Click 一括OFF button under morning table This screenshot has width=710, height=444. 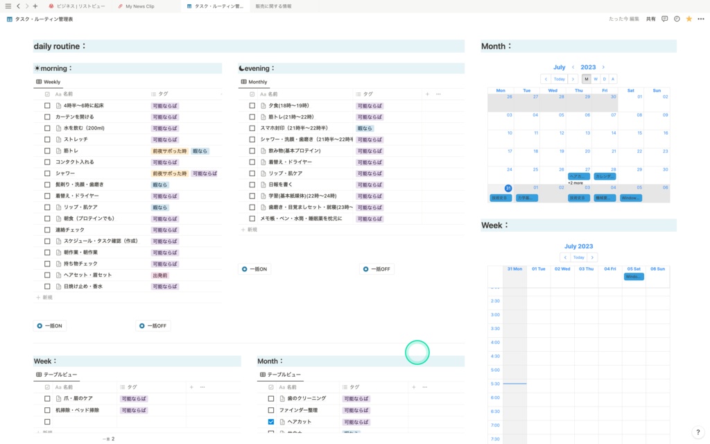pos(153,326)
